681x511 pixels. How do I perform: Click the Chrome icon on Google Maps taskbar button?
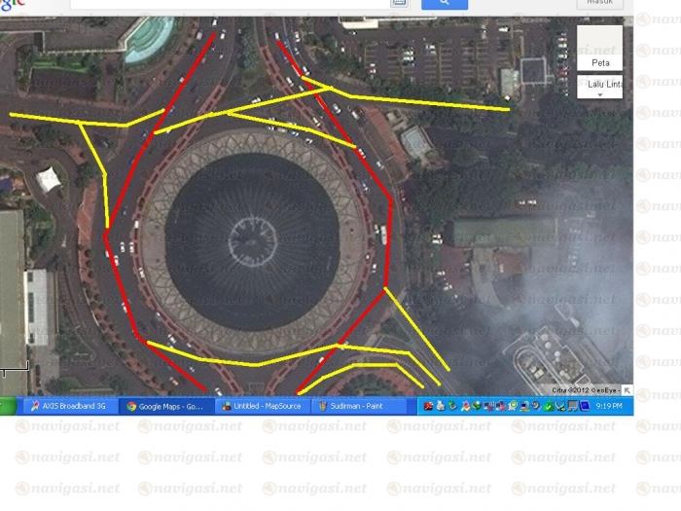point(131,406)
